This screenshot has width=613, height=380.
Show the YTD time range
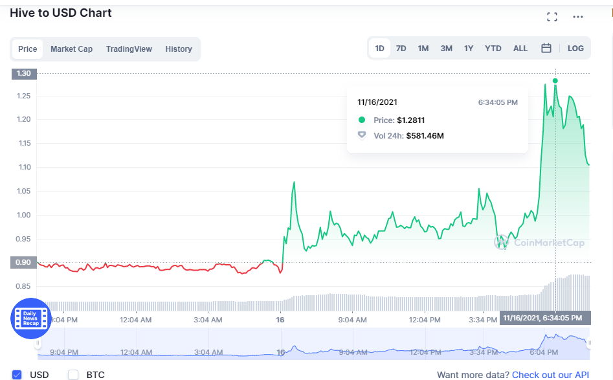pos(493,49)
